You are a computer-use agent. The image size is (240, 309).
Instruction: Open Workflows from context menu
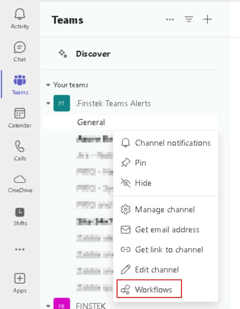pyautogui.click(x=149, y=289)
